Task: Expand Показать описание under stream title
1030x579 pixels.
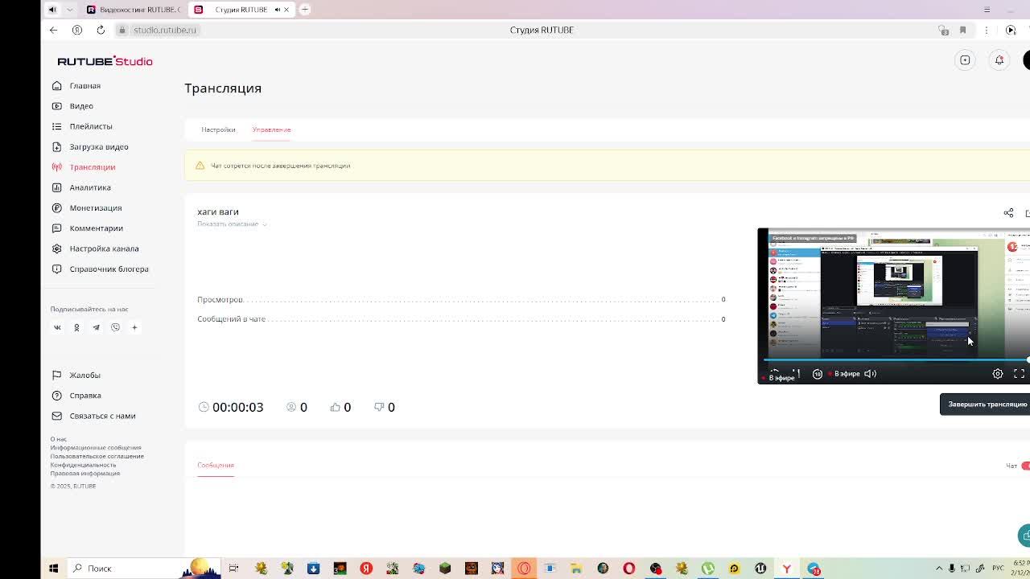Action: pos(232,224)
